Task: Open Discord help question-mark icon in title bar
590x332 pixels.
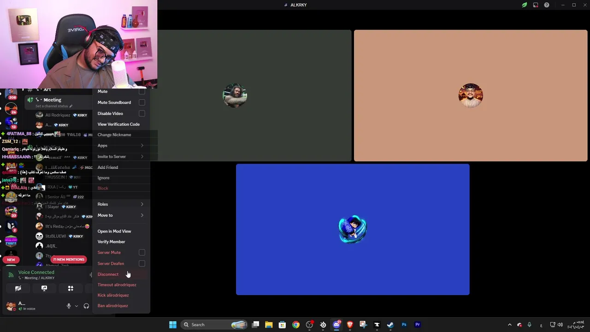Action: (547, 5)
